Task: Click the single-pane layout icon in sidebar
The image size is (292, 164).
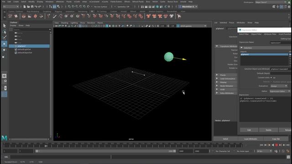Action: 4,76
